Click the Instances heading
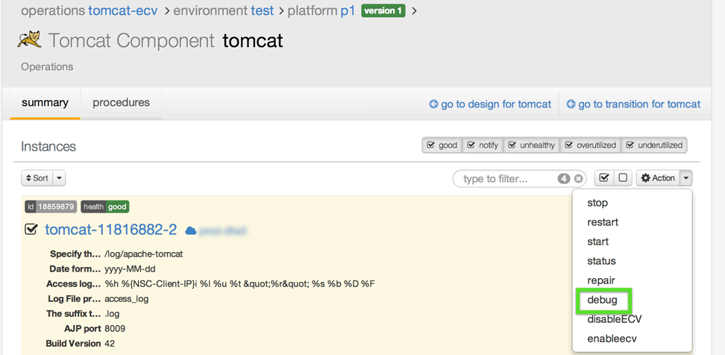Image resolution: width=725 pixels, height=355 pixels. click(x=48, y=146)
